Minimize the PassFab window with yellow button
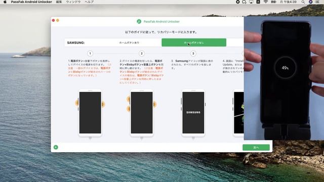Viewport: 324px width, 182px height. pos(58,20)
